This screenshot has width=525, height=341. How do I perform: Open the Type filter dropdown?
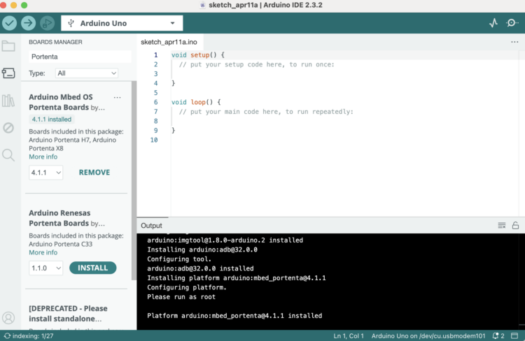[x=87, y=73]
